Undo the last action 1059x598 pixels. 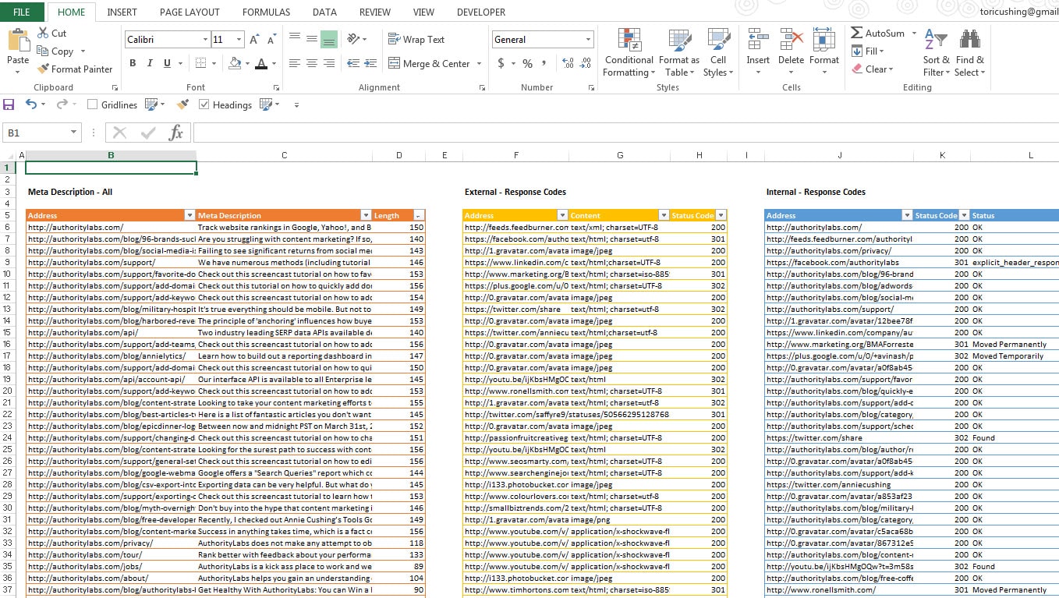point(30,104)
